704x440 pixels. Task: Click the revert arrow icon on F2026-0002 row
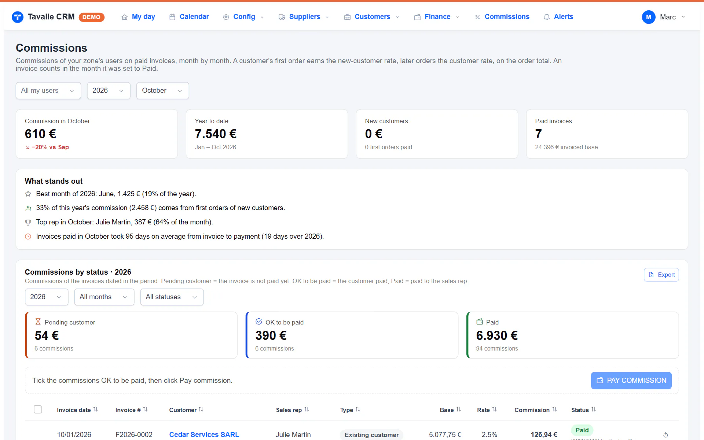point(665,435)
